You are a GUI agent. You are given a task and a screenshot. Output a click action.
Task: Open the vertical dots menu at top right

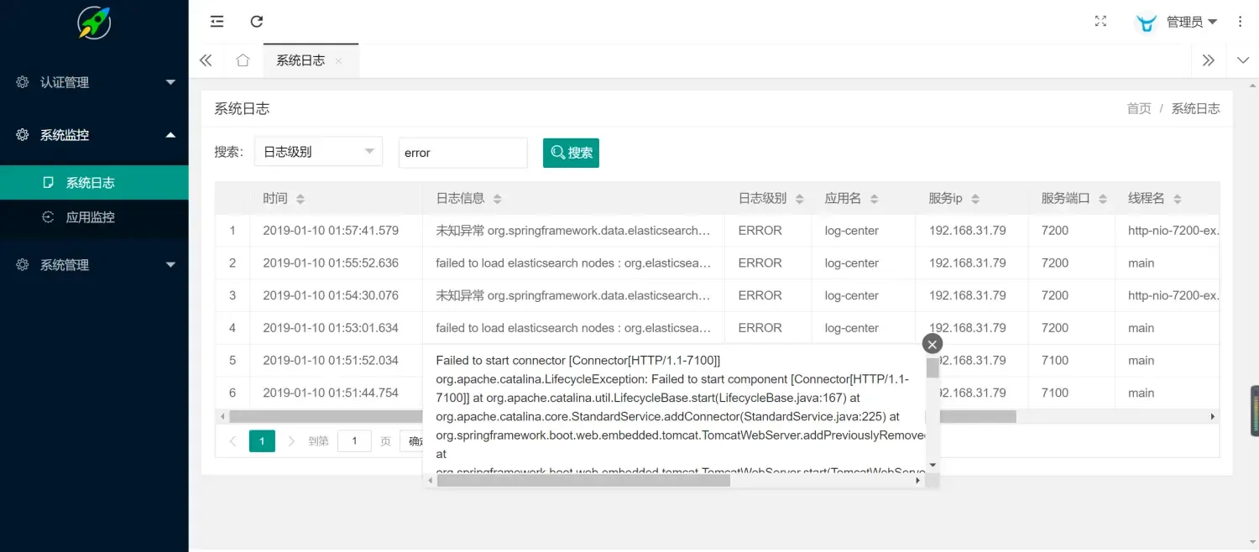click(1240, 21)
